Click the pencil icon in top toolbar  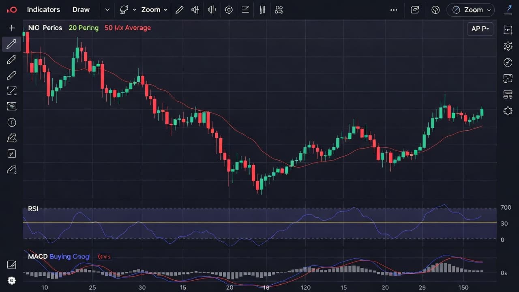(179, 10)
